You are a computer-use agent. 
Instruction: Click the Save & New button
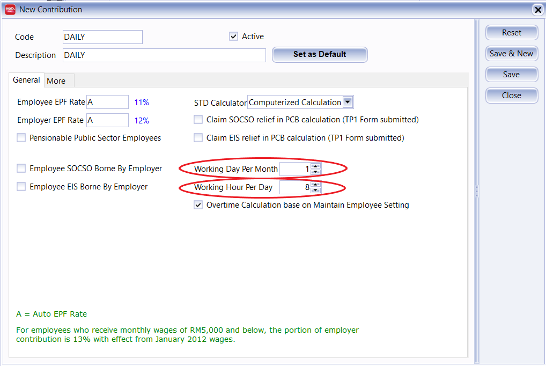pyautogui.click(x=511, y=54)
